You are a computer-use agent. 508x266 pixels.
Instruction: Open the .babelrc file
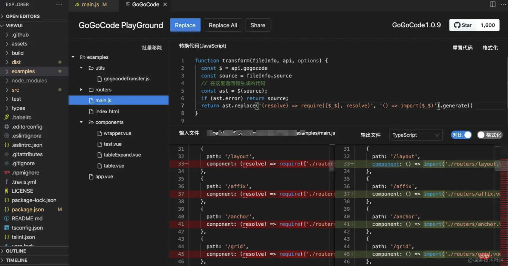point(22,117)
